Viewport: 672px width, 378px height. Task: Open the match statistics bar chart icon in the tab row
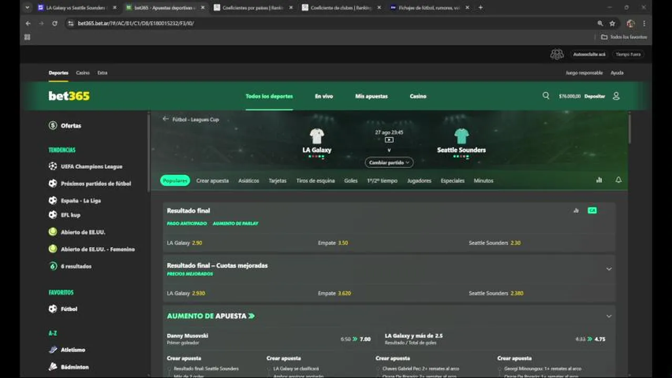pos(599,180)
